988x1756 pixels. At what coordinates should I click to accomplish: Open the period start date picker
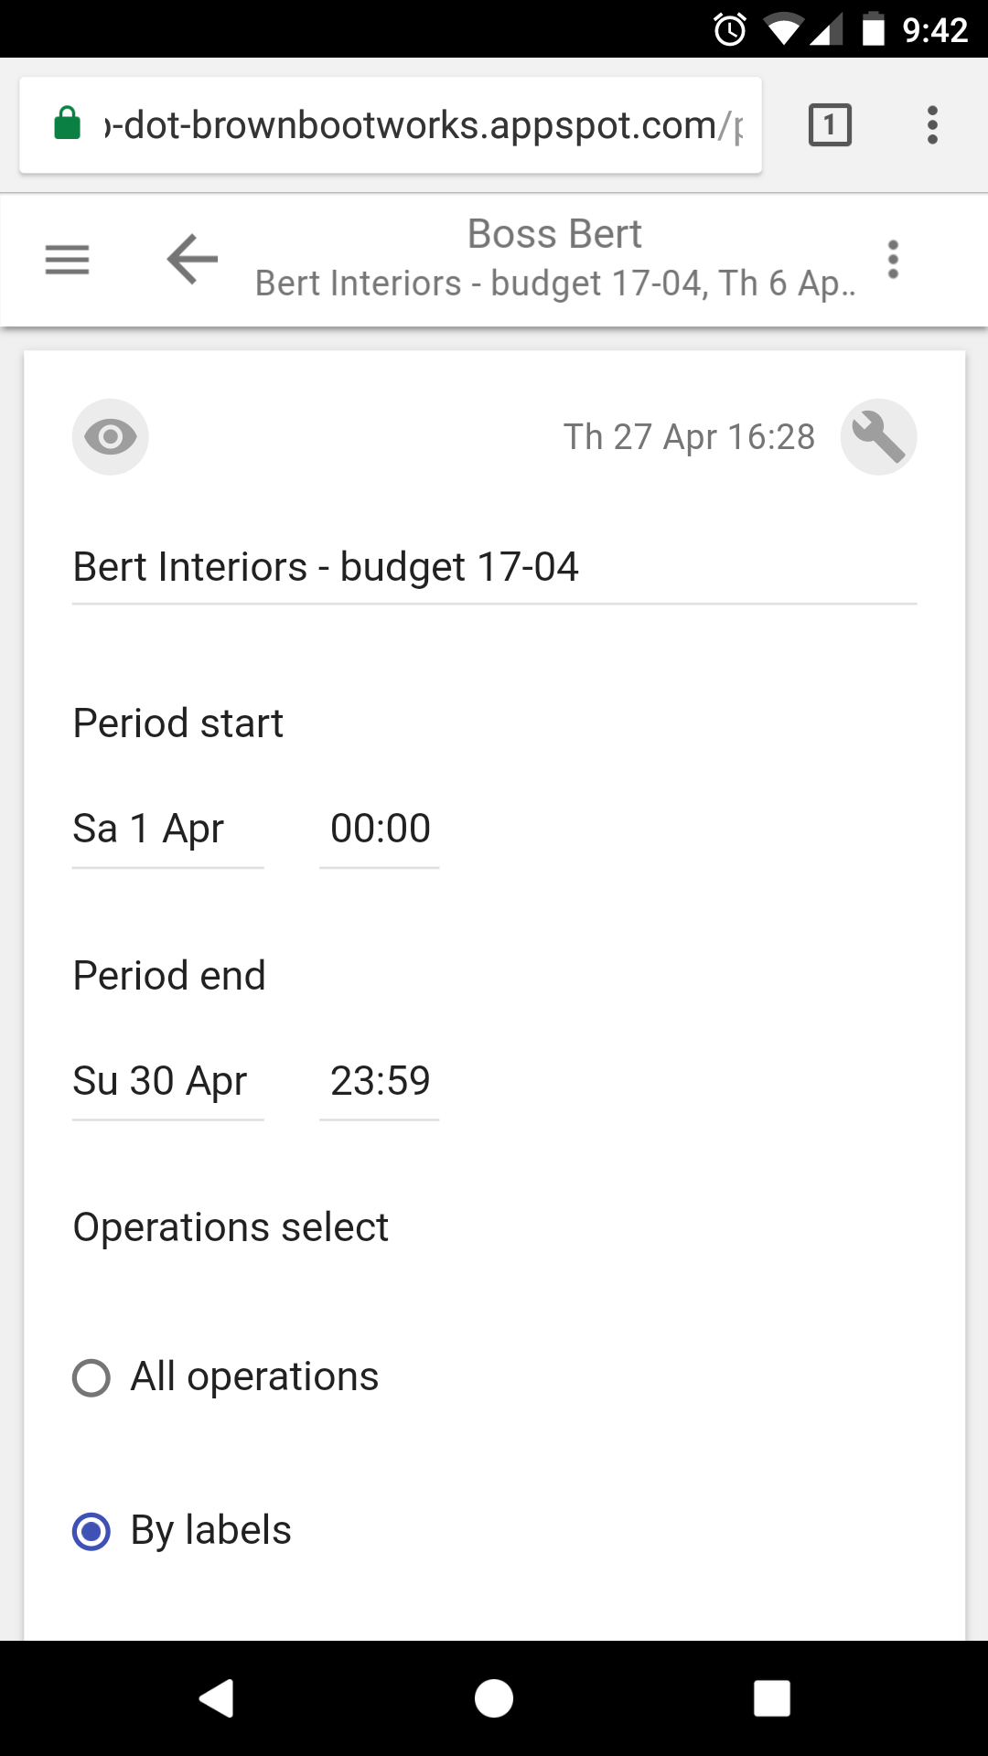[167, 830]
